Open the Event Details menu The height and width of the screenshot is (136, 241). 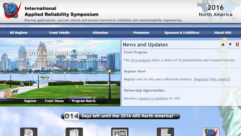(x=59, y=33)
